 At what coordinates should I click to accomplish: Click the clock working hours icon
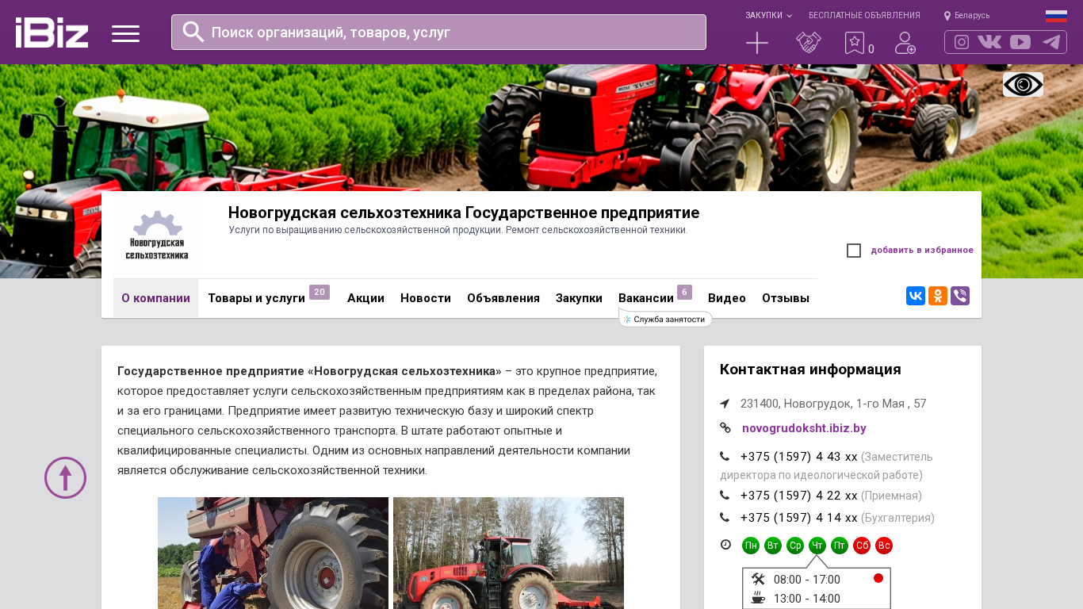coord(725,545)
